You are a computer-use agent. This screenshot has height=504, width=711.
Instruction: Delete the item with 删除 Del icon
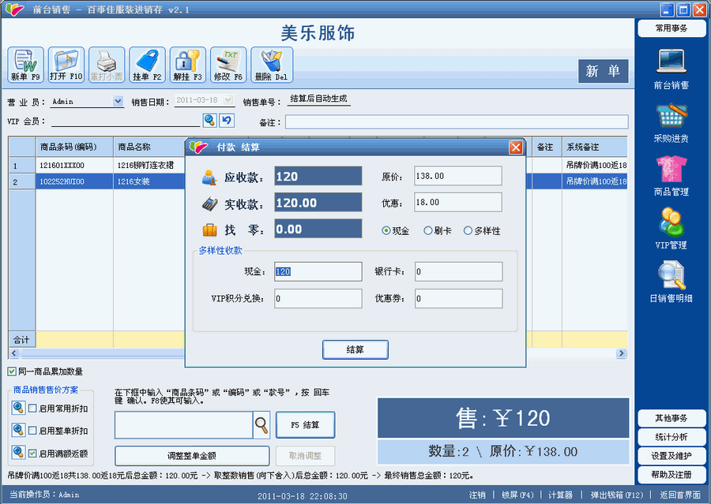coord(273,64)
